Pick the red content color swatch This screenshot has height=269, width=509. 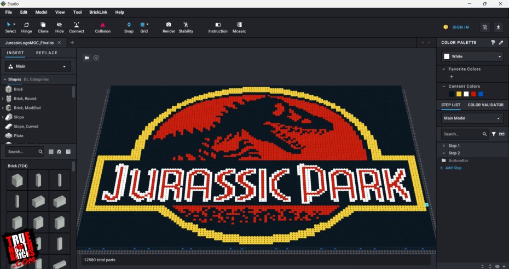[x=473, y=94]
